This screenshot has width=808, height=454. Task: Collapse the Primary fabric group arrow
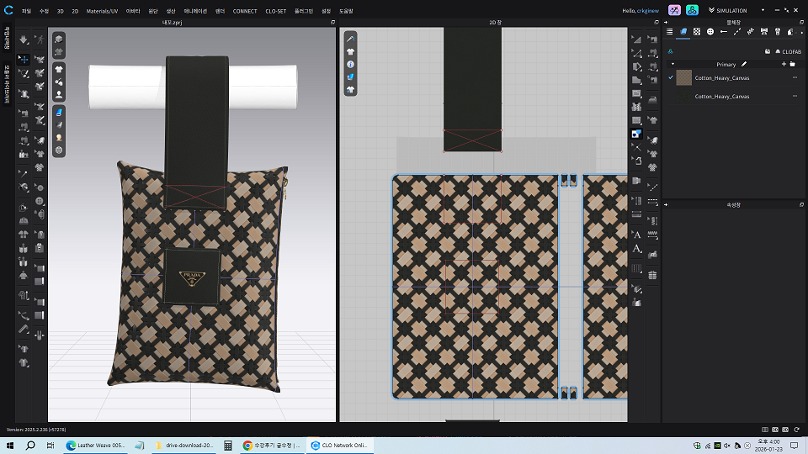point(672,64)
